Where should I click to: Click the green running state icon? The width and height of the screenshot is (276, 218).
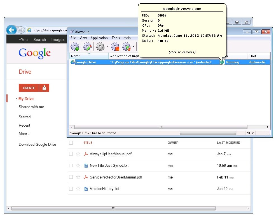pyautogui.click(x=222, y=62)
